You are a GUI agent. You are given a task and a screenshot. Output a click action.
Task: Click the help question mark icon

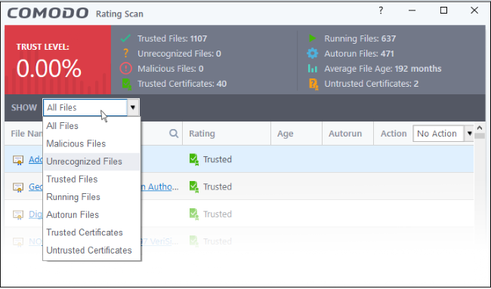(381, 11)
